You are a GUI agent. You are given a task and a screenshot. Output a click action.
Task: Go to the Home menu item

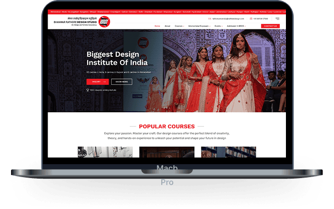[157, 26]
